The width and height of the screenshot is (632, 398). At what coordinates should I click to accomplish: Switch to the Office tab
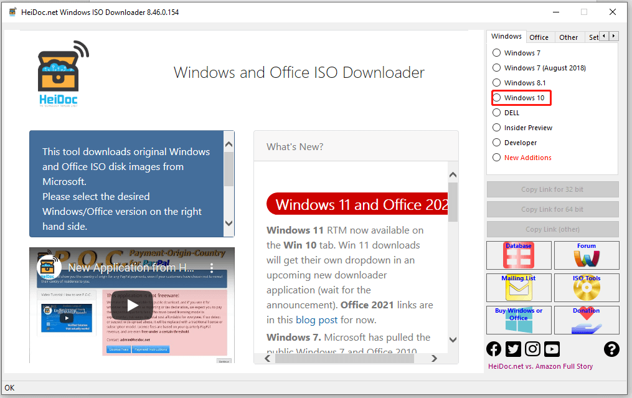tap(539, 37)
